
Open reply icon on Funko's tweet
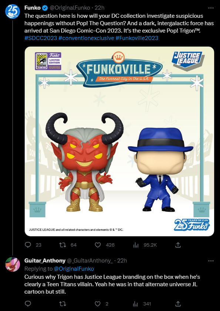point(28,245)
